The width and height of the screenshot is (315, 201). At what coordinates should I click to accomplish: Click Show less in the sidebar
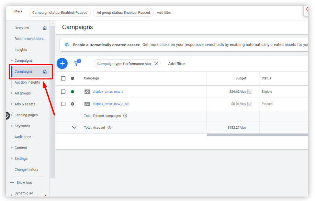pos(24,183)
